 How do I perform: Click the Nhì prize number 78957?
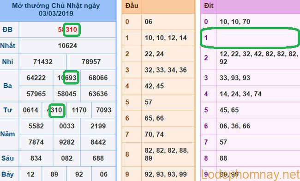[x=91, y=62]
